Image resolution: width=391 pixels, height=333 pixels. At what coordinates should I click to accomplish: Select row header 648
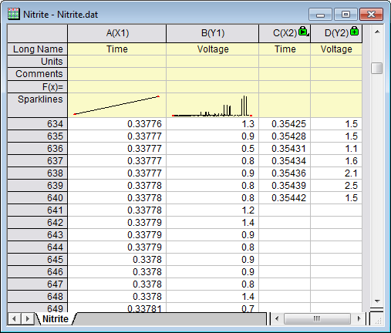click(38, 297)
